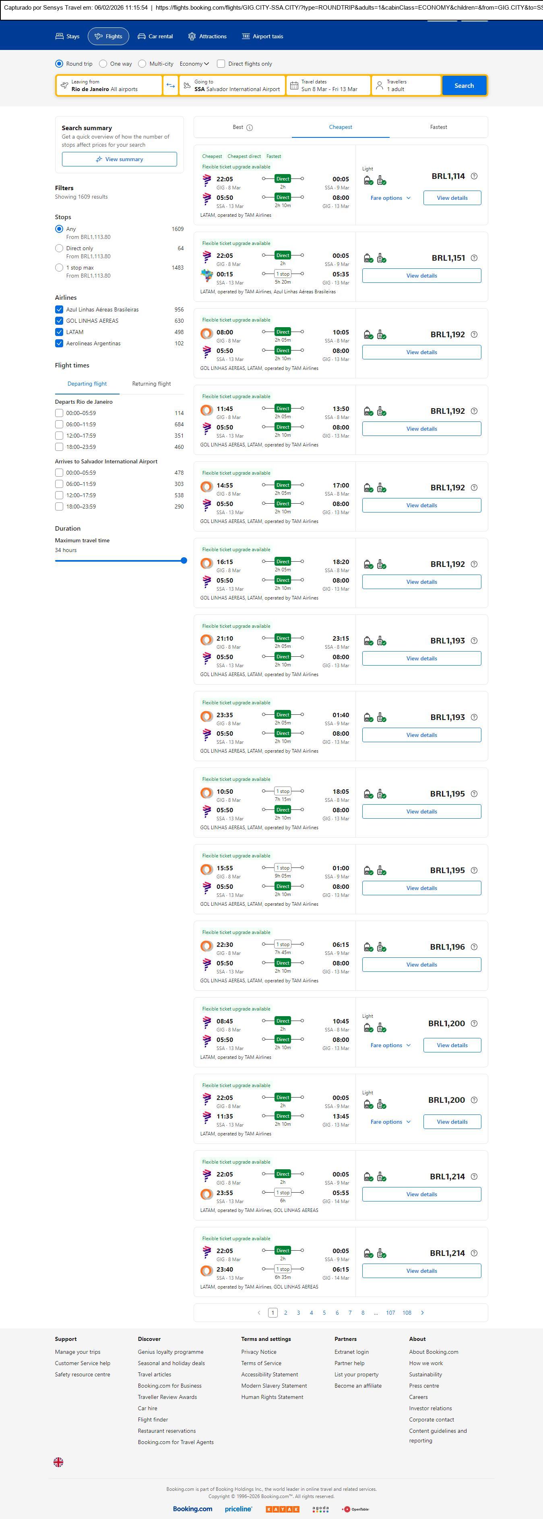
Task: Click the info icon next to Best tab
Action: point(250,127)
